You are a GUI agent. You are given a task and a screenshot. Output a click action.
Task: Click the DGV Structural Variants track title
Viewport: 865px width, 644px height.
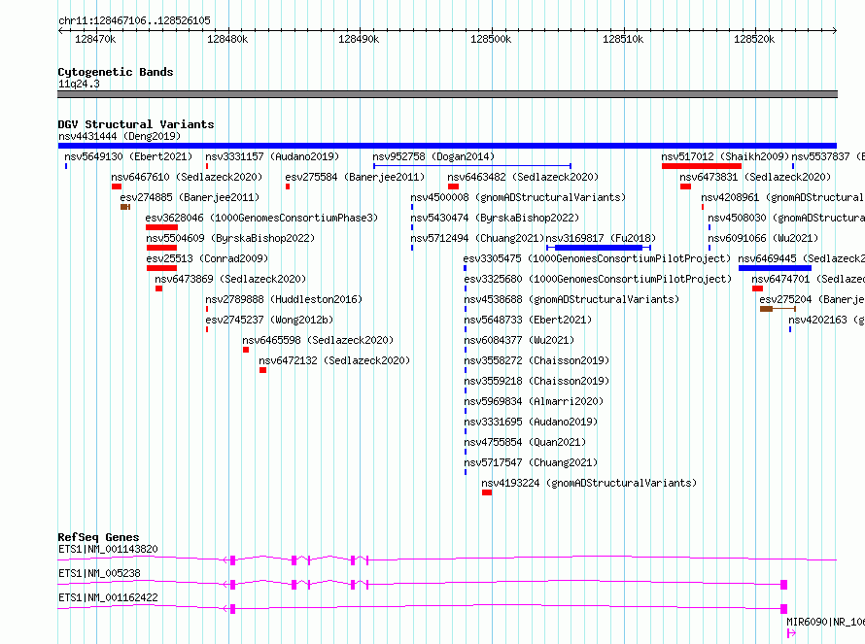136,124
